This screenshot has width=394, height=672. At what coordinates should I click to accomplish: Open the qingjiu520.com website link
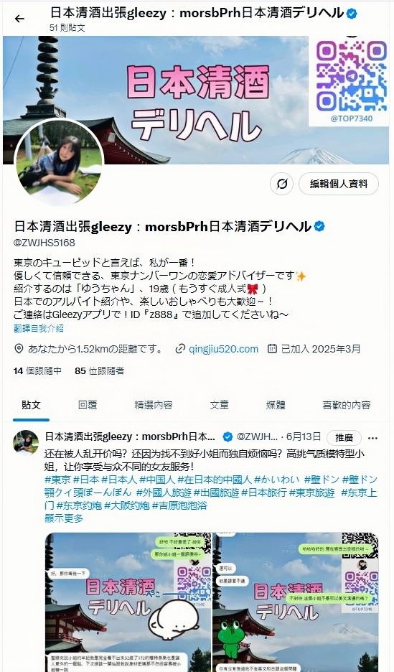click(223, 349)
